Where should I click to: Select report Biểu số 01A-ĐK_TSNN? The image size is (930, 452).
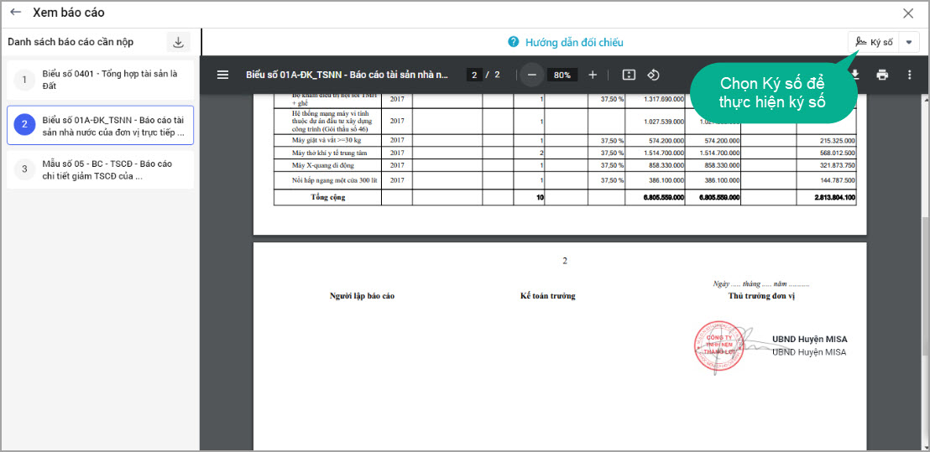click(100, 125)
